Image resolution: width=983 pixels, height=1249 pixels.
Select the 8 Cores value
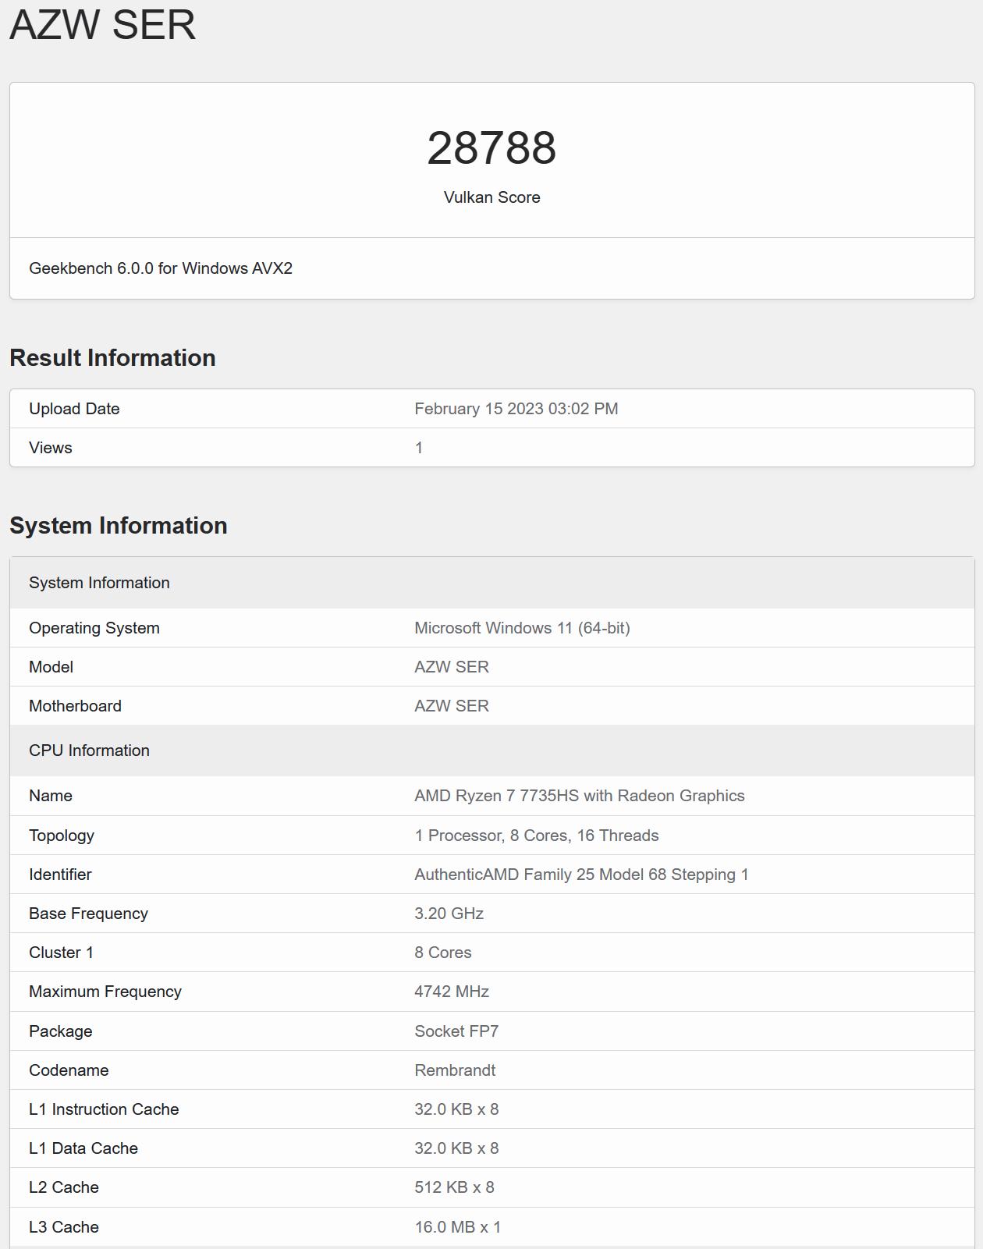(x=443, y=953)
